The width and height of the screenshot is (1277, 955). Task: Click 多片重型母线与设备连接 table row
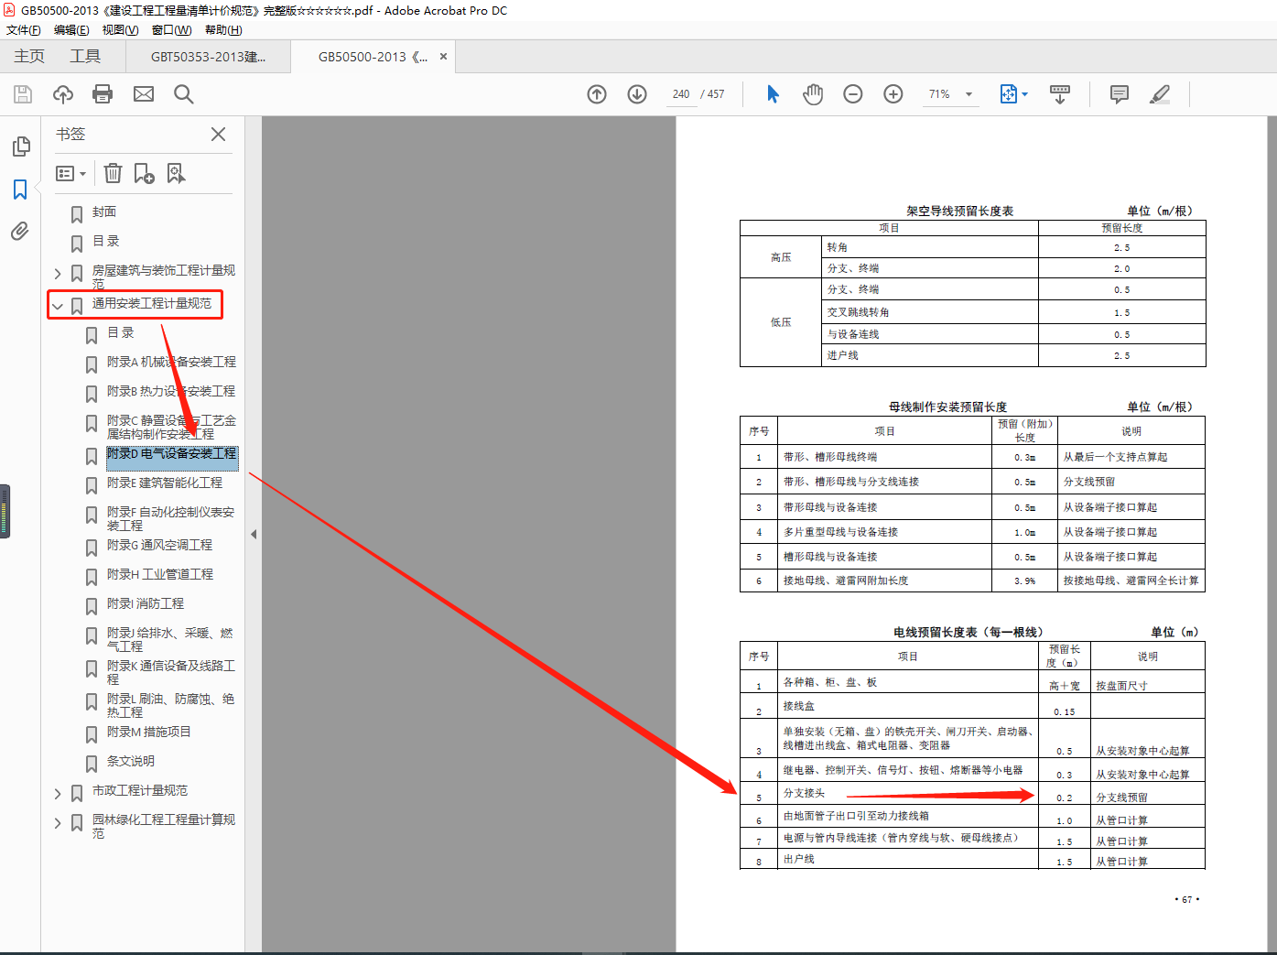click(972, 532)
